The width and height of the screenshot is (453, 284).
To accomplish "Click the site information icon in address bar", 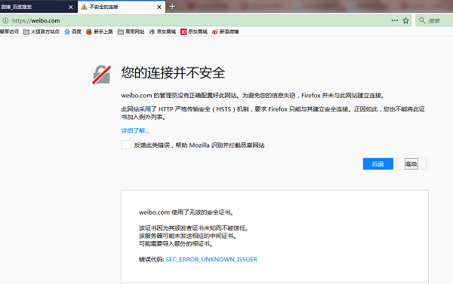I will coord(5,20).
